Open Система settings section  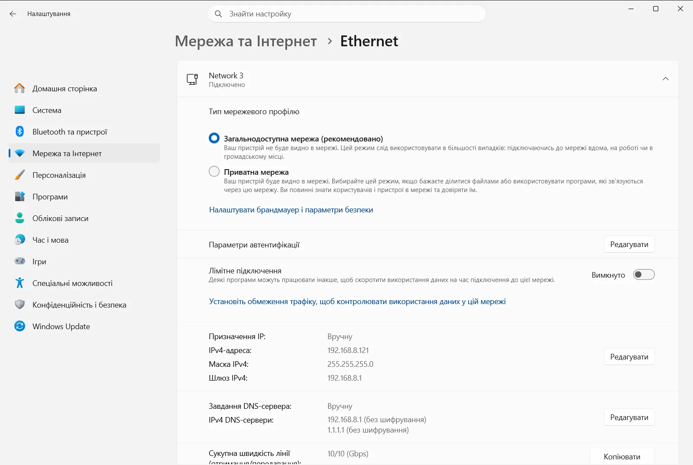(x=84, y=110)
